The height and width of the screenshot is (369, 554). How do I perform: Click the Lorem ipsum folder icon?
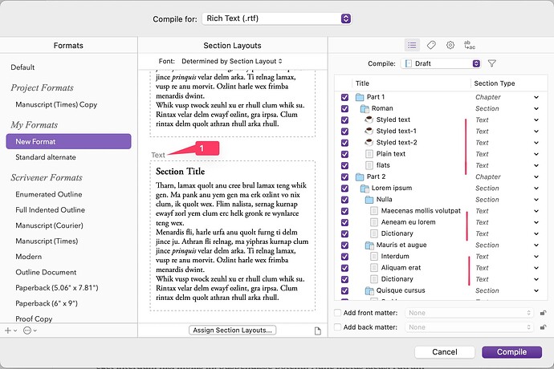tap(365, 189)
